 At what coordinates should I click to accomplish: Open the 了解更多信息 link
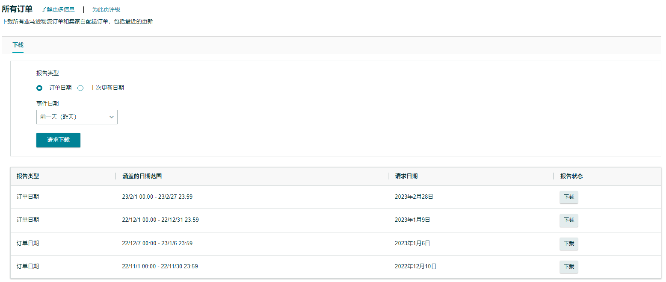[58, 9]
